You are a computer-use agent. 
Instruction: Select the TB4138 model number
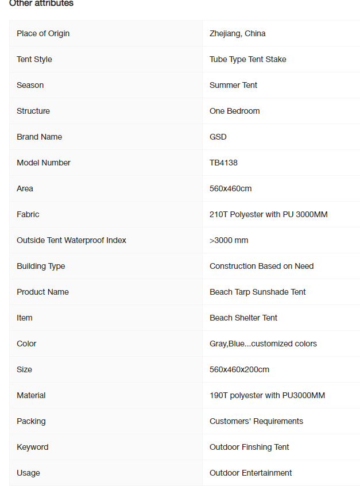click(x=223, y=163)
